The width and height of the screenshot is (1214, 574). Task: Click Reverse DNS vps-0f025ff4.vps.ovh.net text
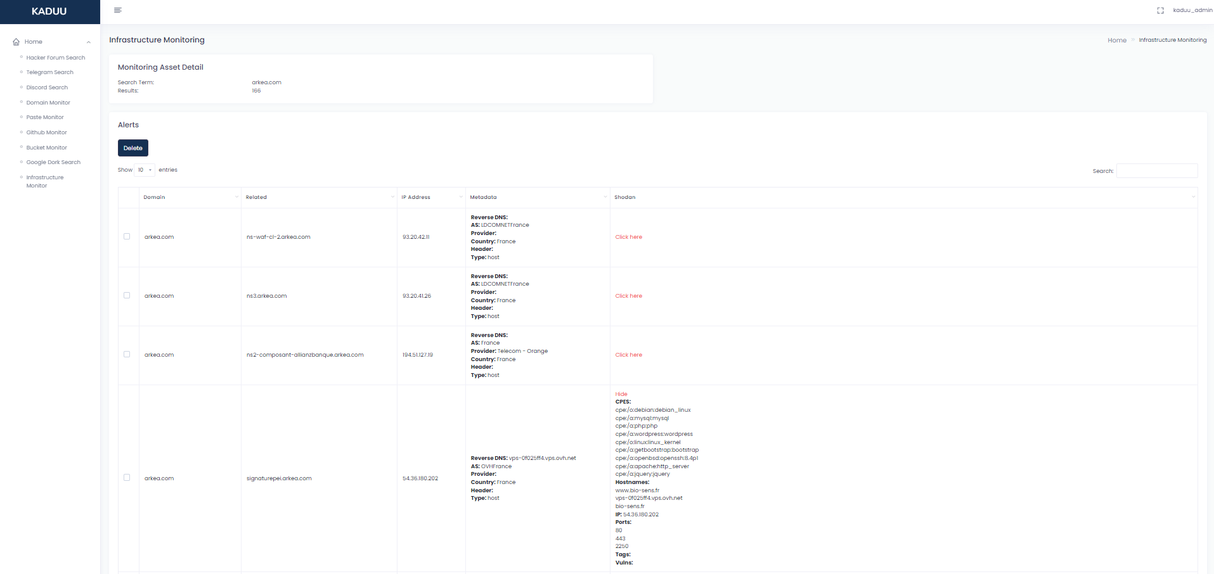click(542, 458)
